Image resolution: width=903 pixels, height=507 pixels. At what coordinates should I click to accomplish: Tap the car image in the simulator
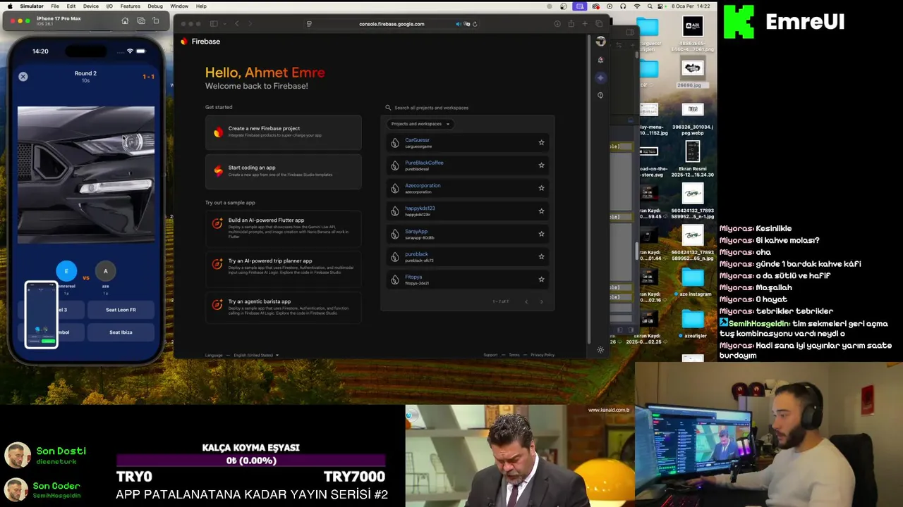tap(86, 175)
